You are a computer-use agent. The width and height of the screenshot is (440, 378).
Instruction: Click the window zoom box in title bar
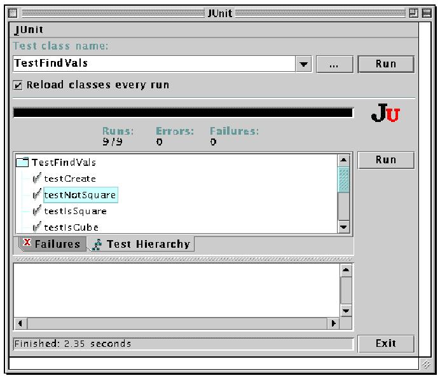pos(414,13)
